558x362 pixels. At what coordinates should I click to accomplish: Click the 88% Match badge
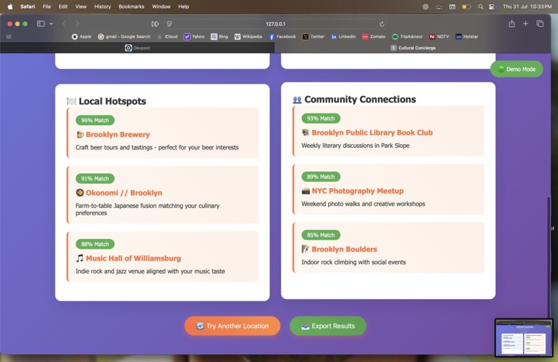click(95, 244)
